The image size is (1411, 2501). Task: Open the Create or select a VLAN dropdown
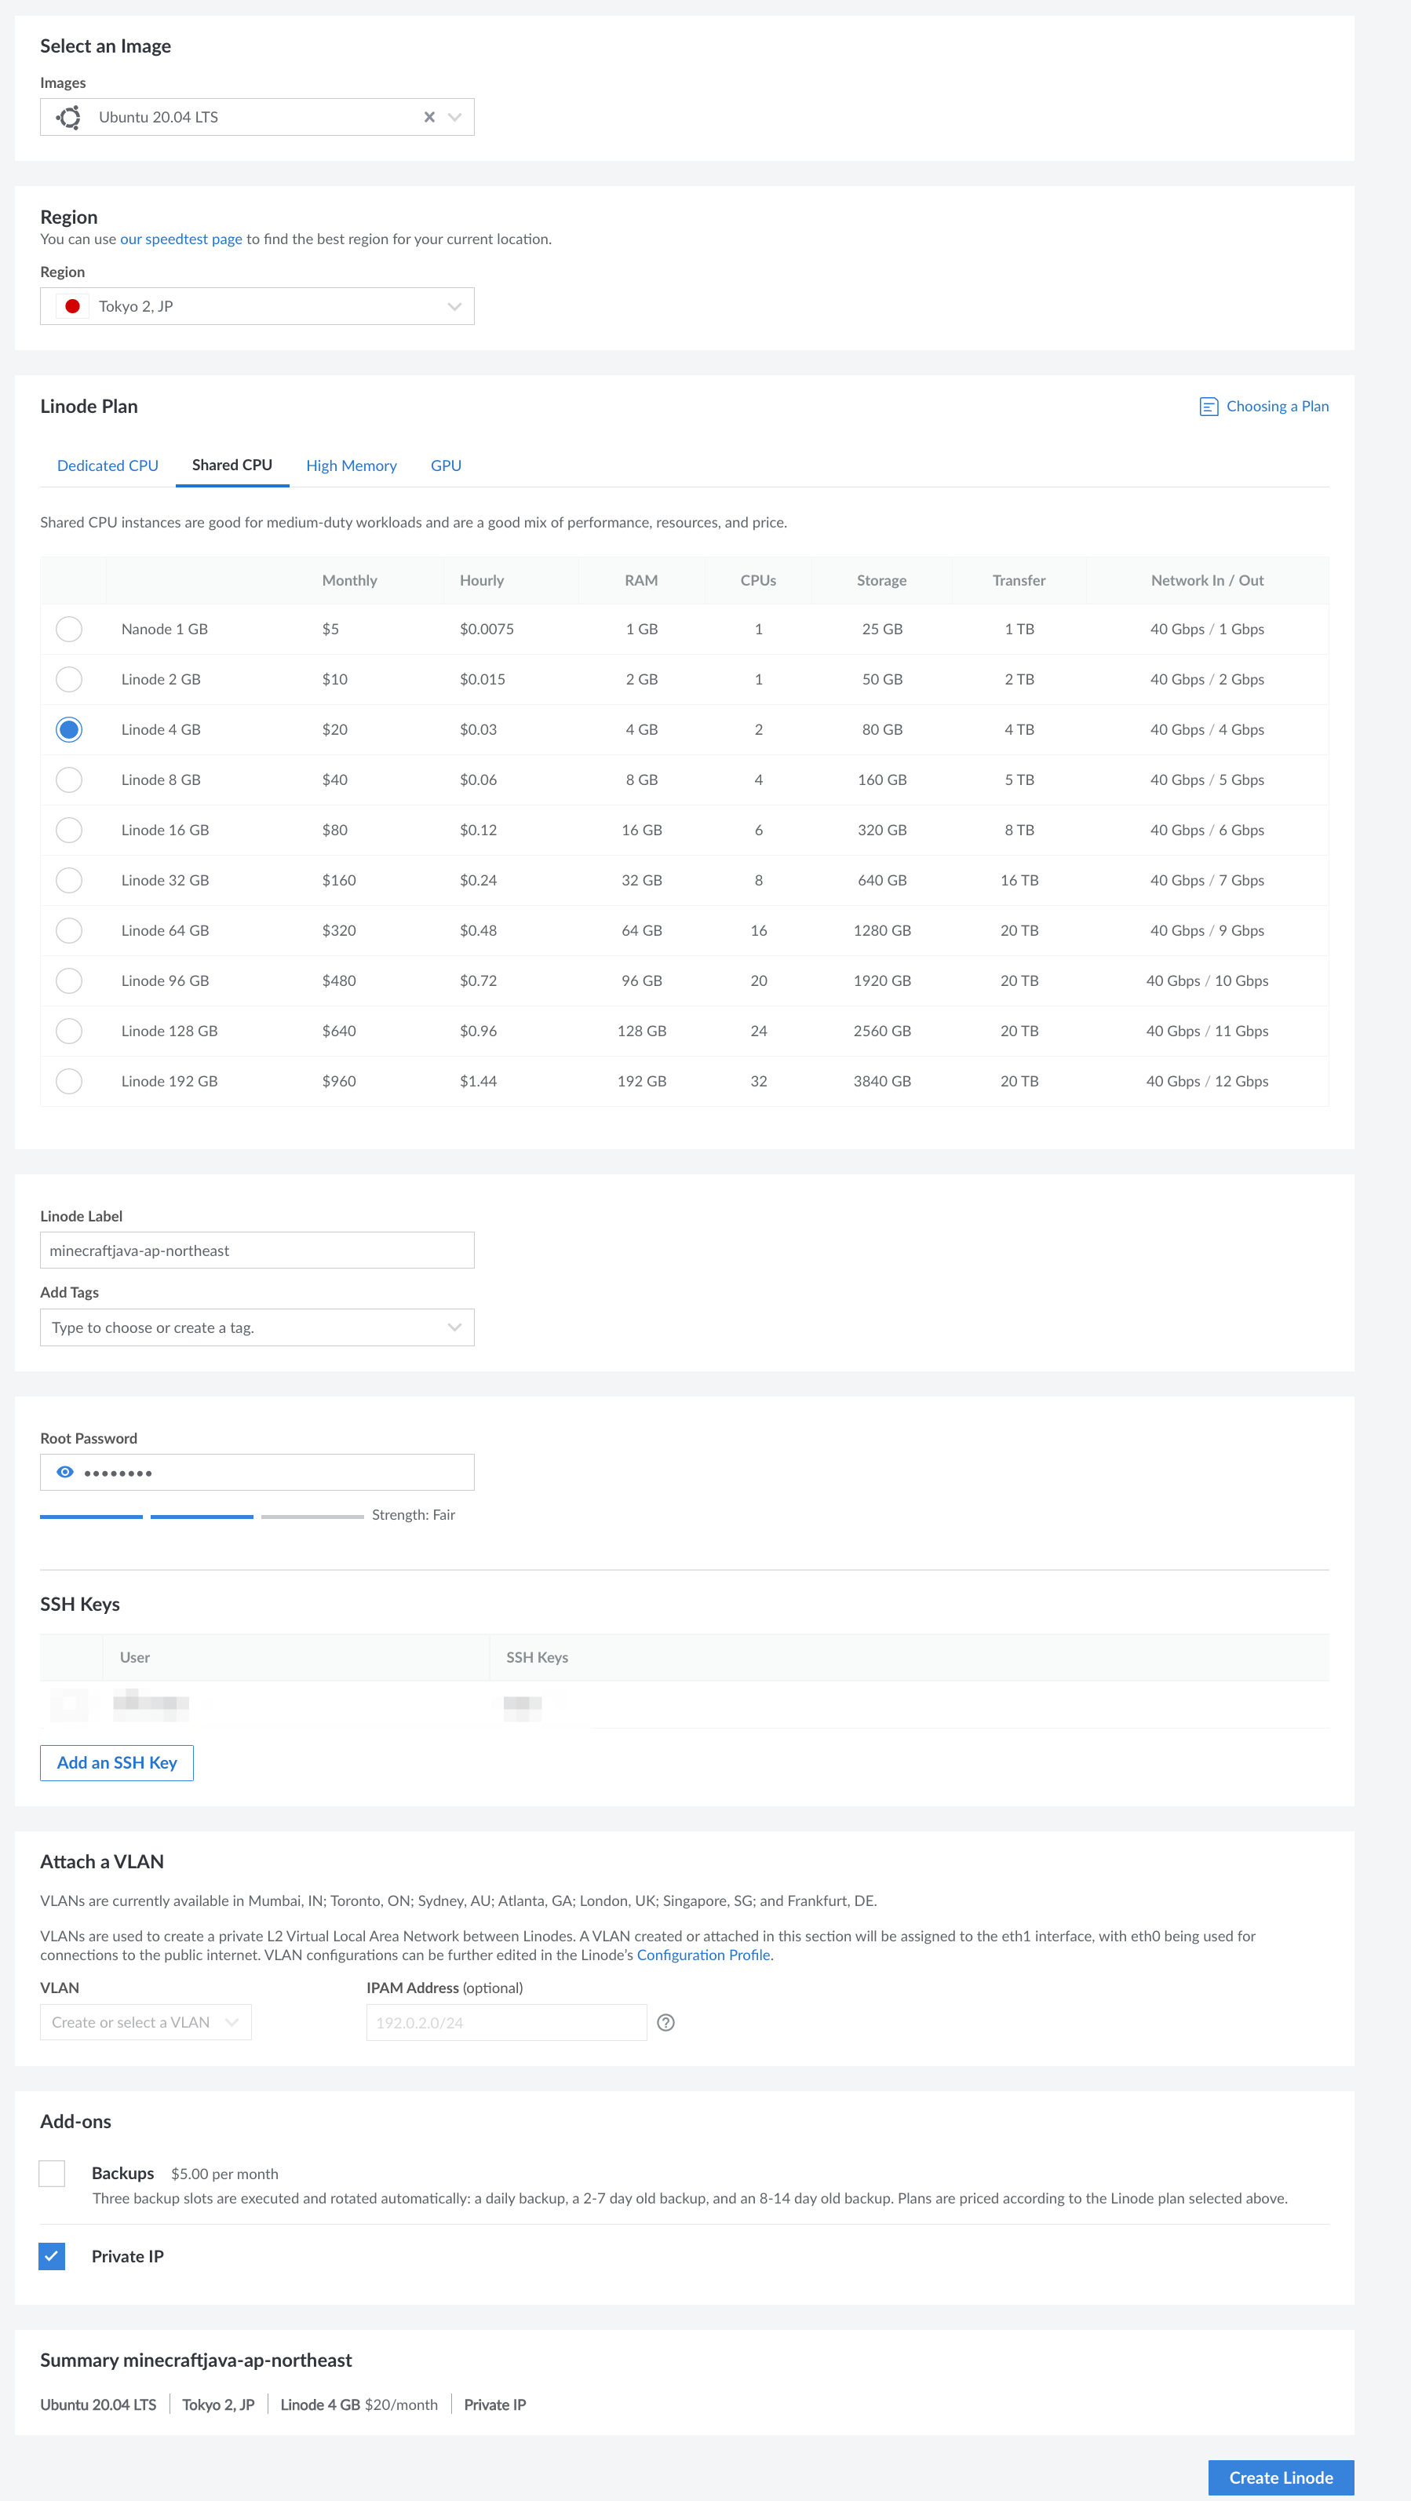click(145, 2022)
